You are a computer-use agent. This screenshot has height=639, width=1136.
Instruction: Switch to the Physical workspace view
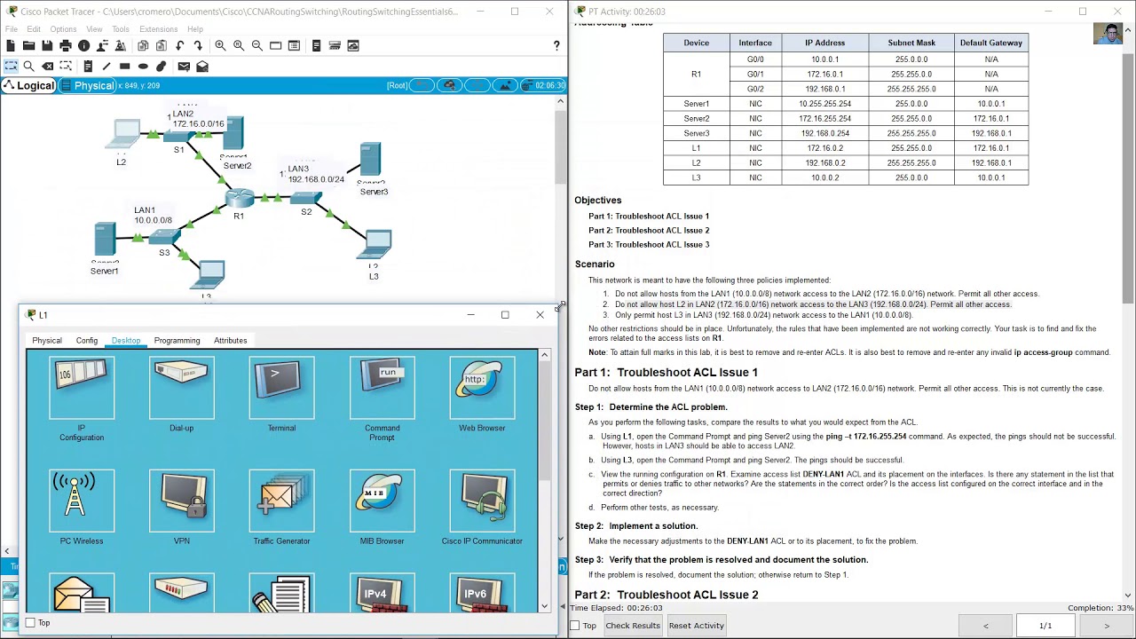pos(87,85)
